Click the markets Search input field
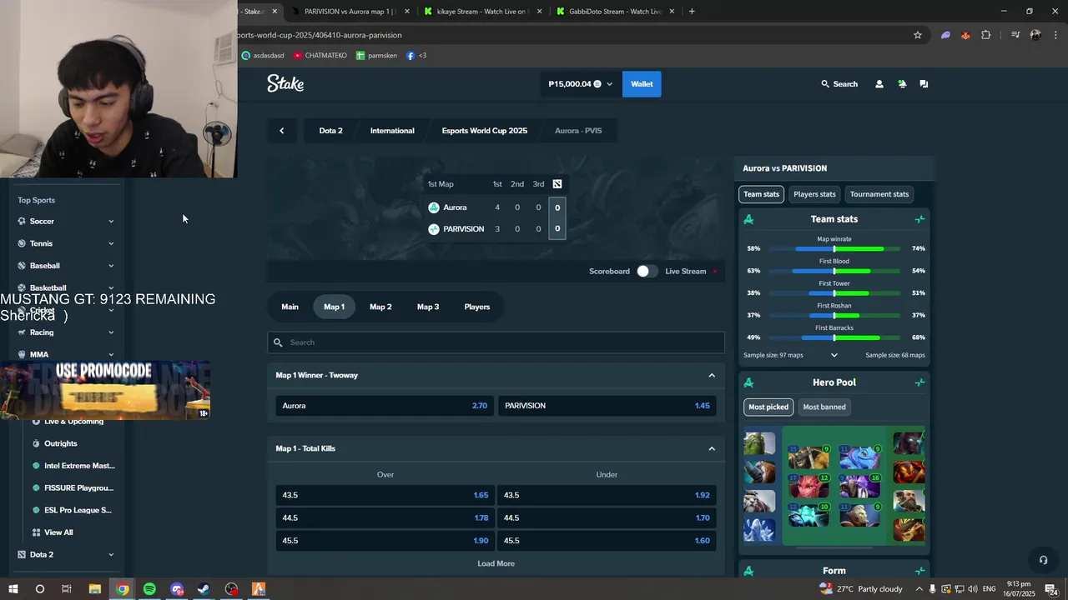Image resolution: width=1068 pixels, height=600 pixels. [496, 342]
